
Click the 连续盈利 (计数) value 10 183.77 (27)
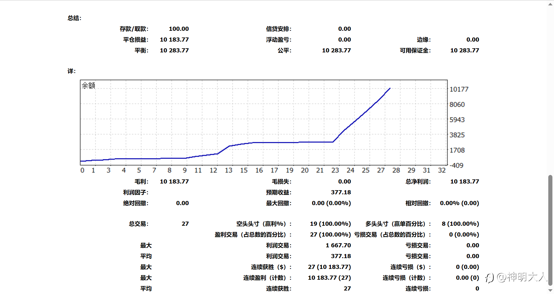[330, 278]
